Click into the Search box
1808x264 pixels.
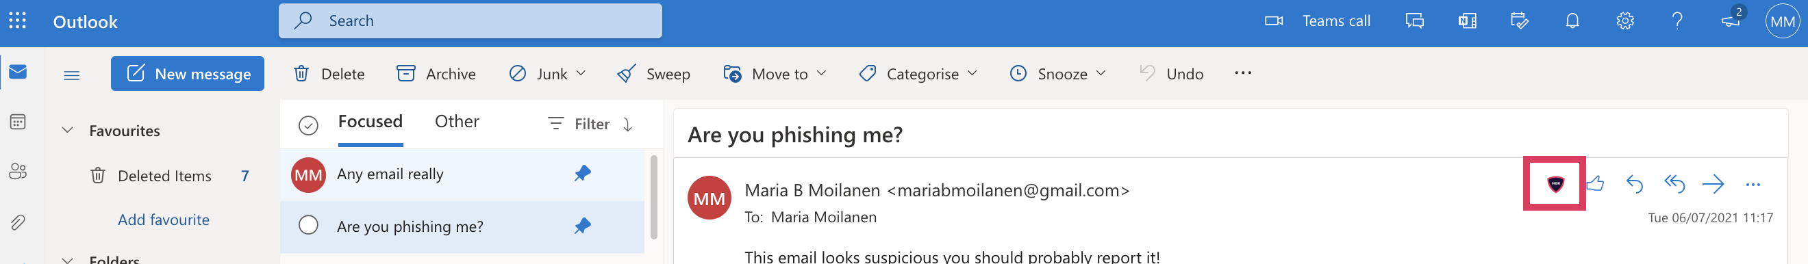coord(470,21)
